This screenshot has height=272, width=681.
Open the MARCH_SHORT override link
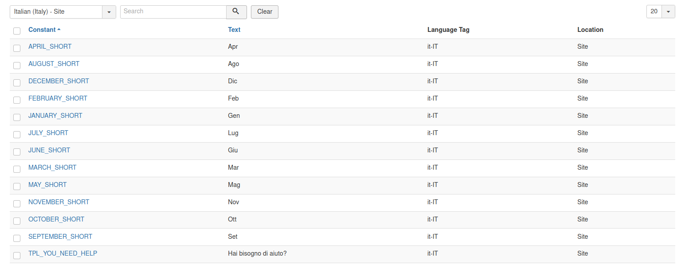point(52,167)
